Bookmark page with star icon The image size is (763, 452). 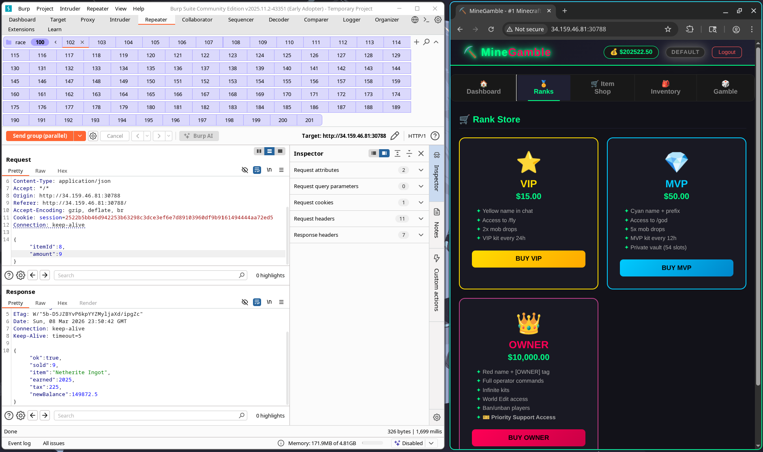click(668, 29)
